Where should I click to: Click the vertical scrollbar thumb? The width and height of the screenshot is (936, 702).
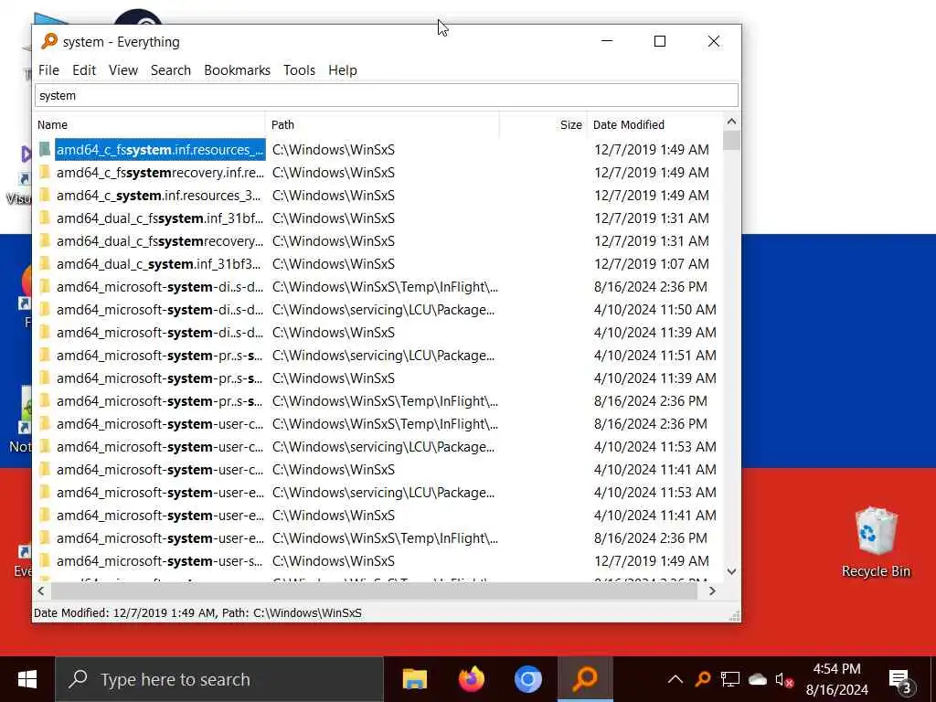click(731, 140)
